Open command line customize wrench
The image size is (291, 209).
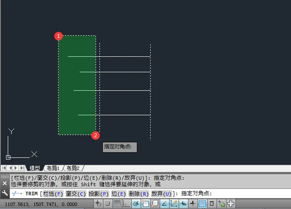coord(4,193)
